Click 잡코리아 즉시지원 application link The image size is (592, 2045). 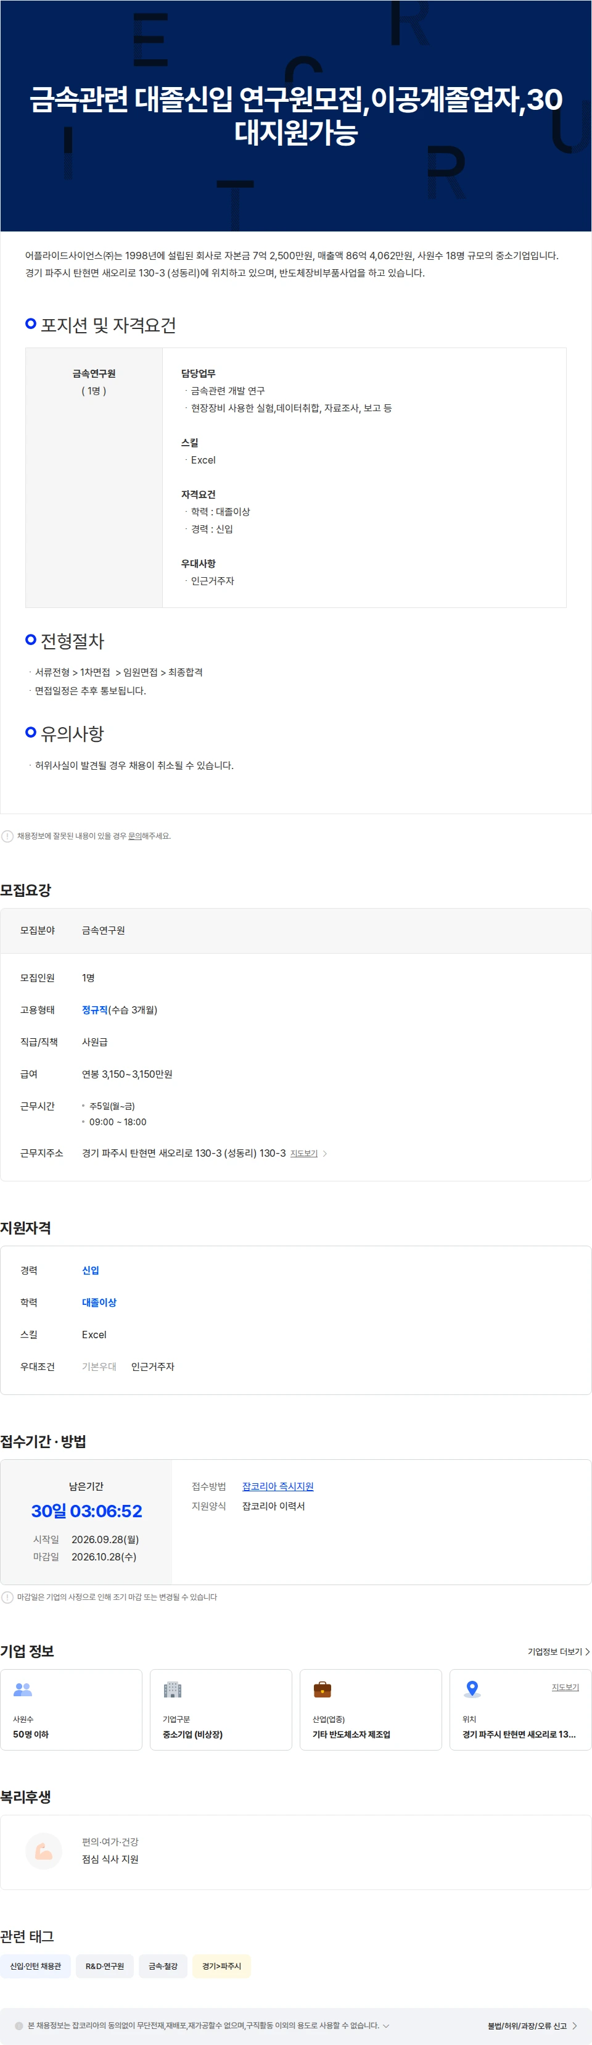277,1486
